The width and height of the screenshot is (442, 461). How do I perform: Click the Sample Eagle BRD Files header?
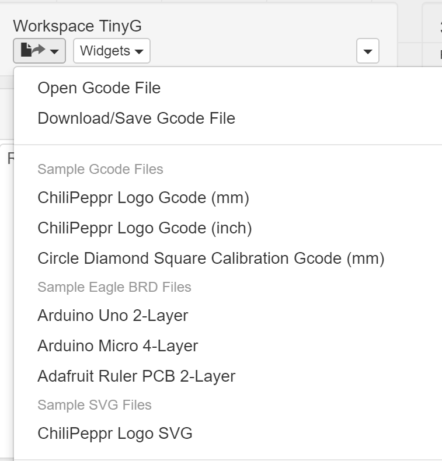point(114,287)
